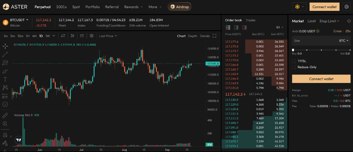
Task: Open the chart indicators menu
Action: pos(63,36)
